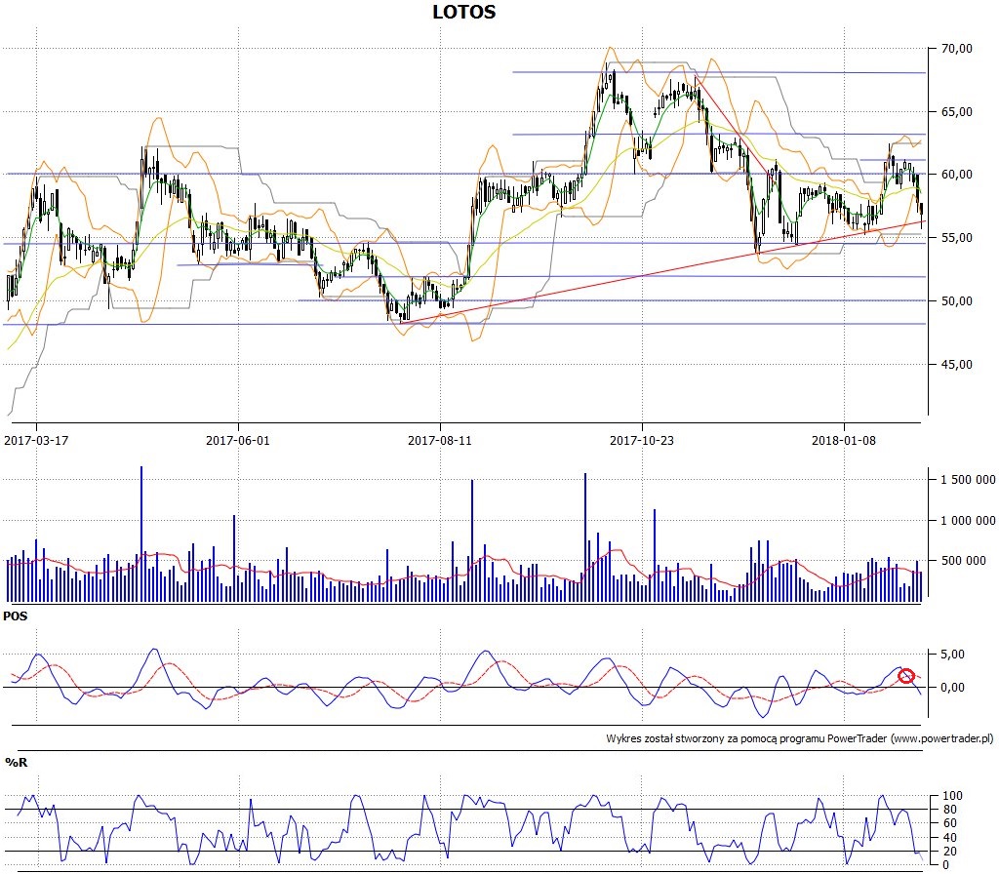Click the 60,00 price axis label
The height and width of the screenshot is (874, 999).
pos(956,175)
